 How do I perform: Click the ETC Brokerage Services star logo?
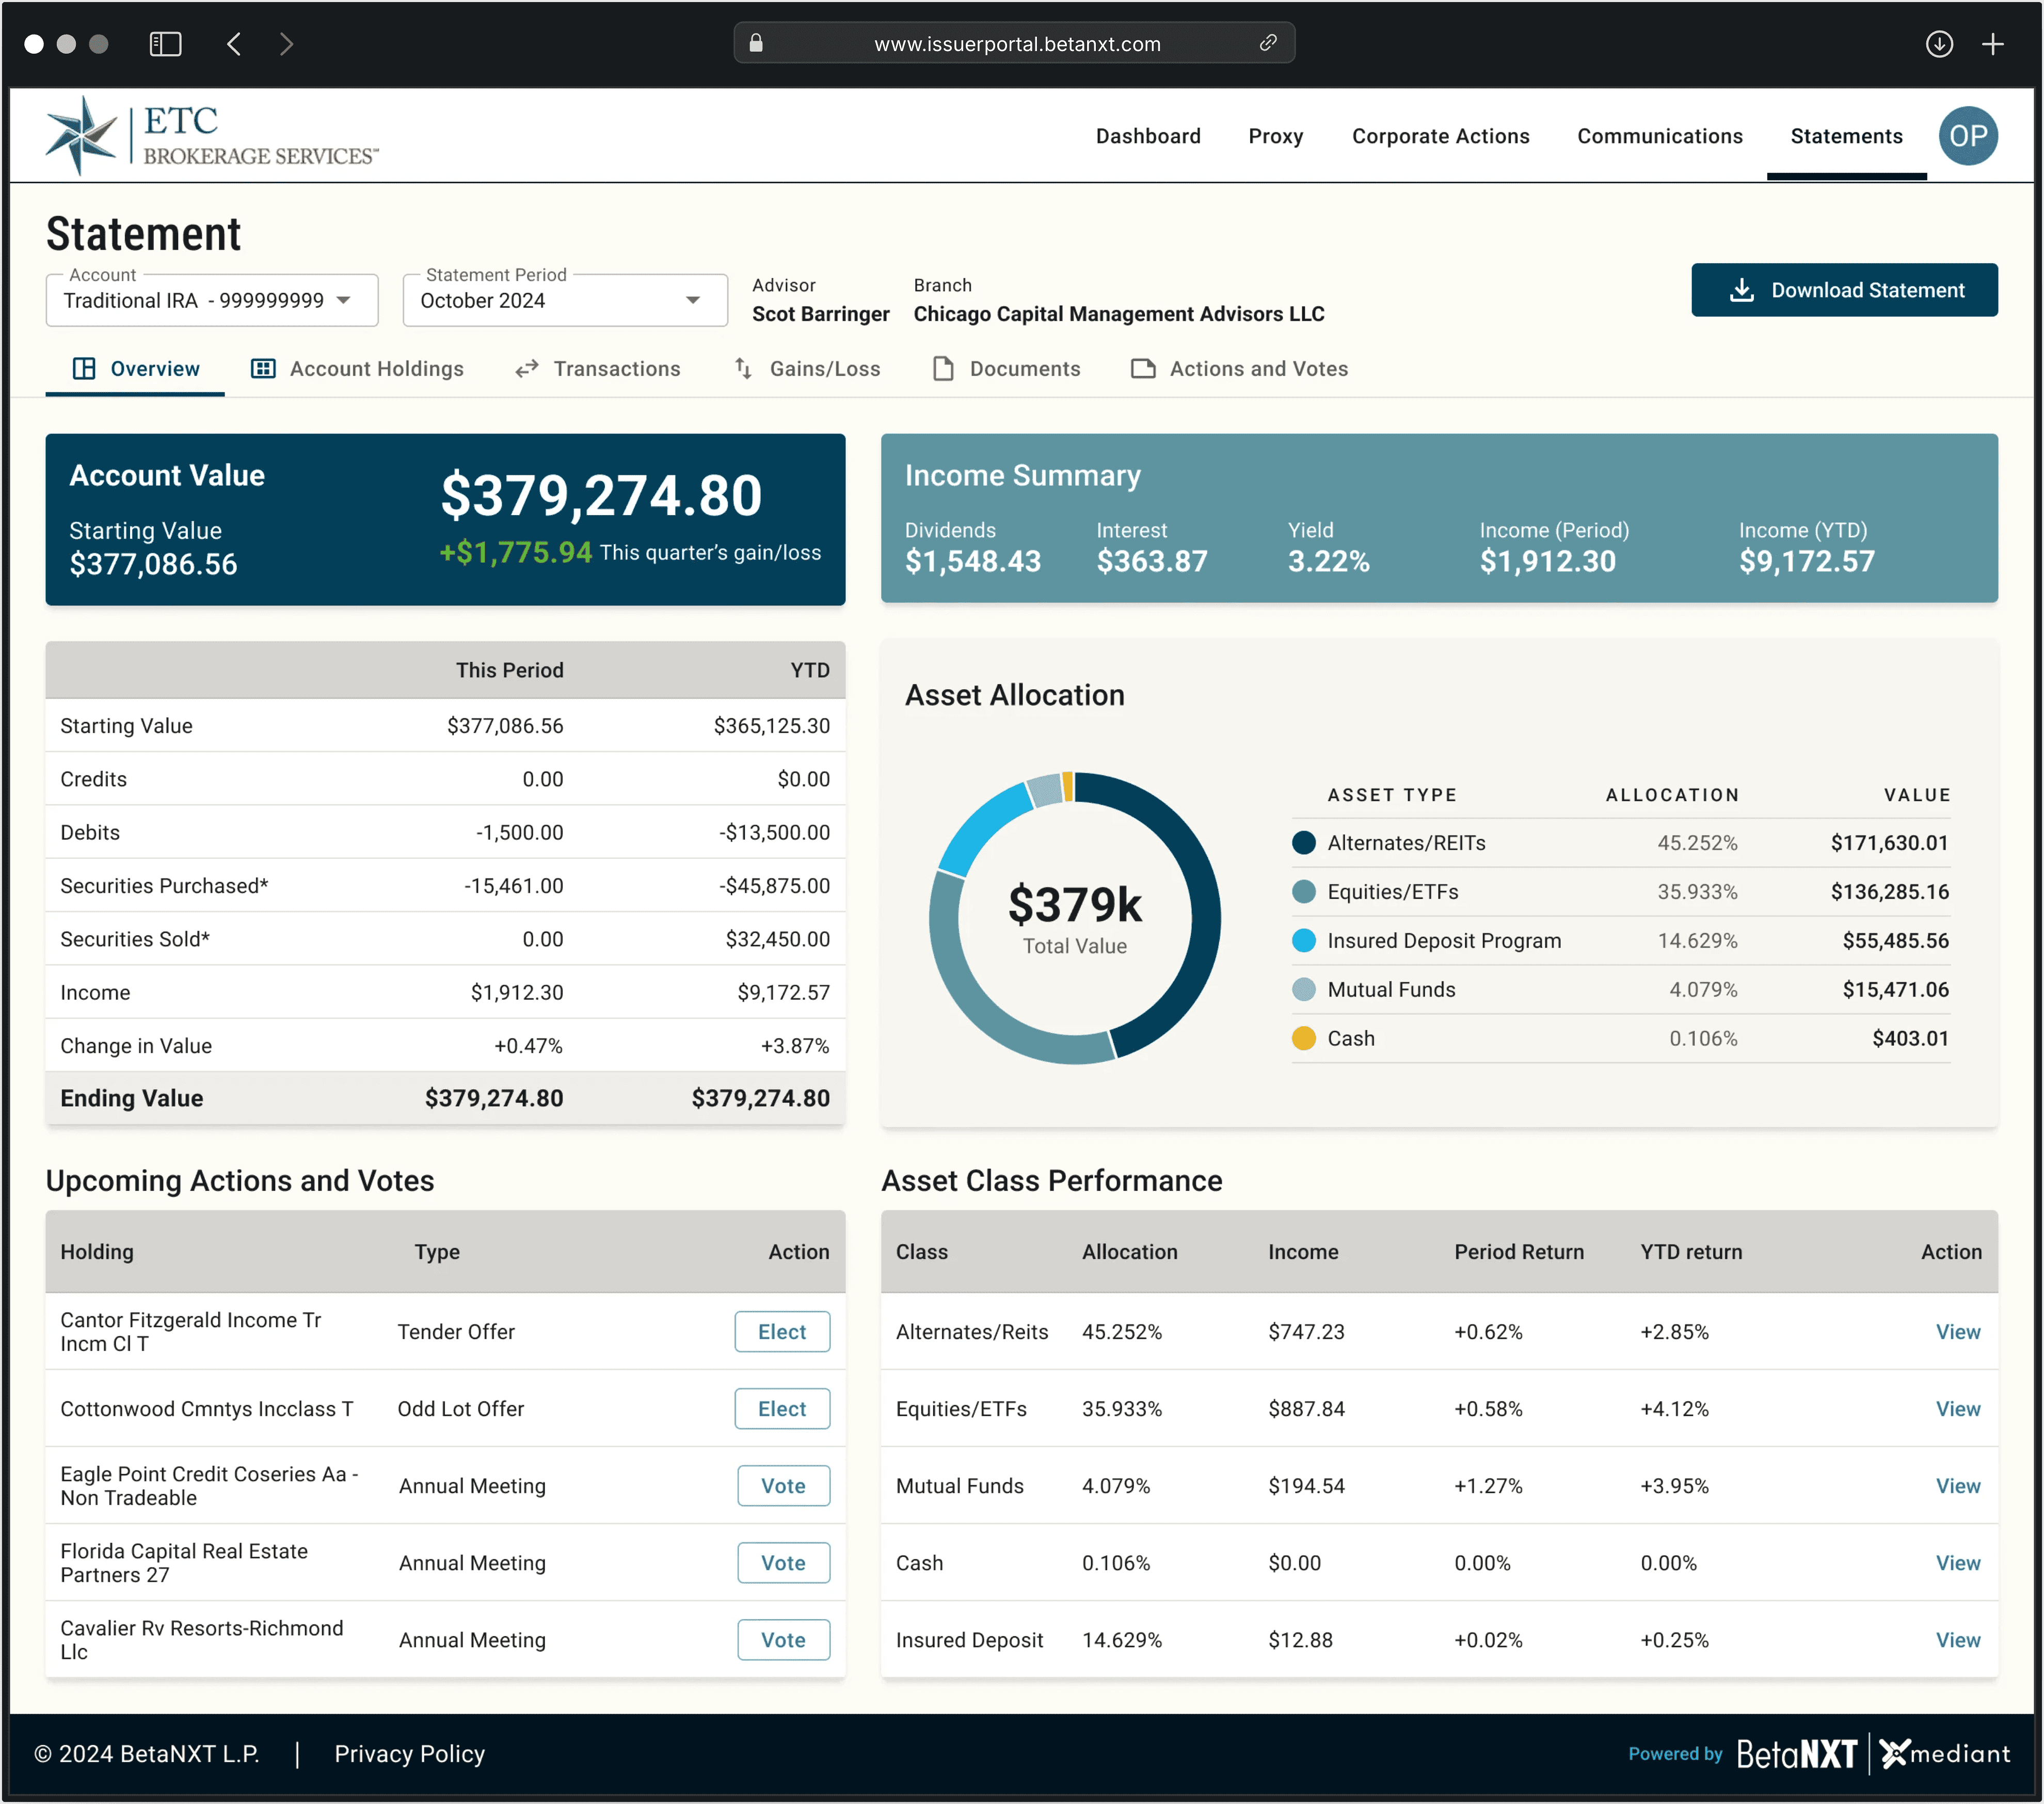pos(82,136)
